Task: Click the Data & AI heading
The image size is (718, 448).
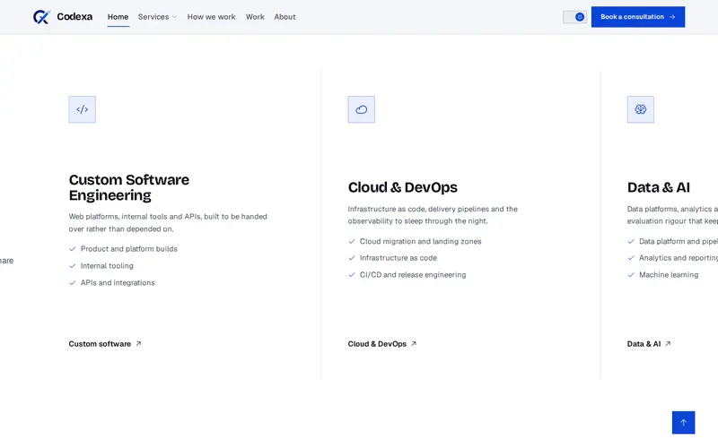Action: click(659, 187)
